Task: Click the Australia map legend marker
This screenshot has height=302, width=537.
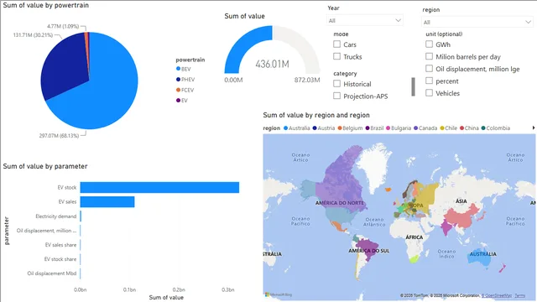Action: pyautogui.click(x=285, y=128)
